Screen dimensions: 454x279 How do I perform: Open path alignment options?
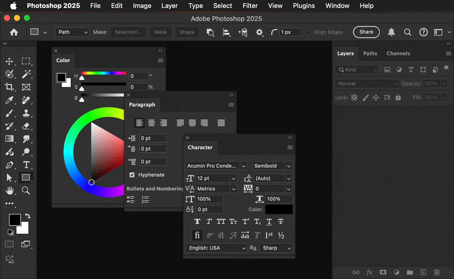[x=226, y=32]
